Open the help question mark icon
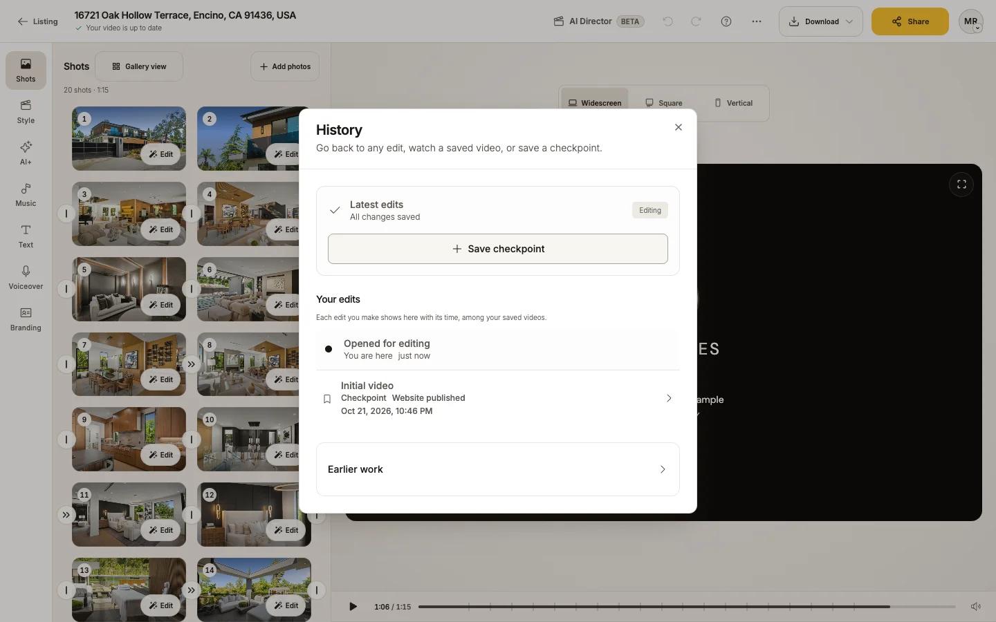This screenshot has height=622, width=996. [726, 21]
